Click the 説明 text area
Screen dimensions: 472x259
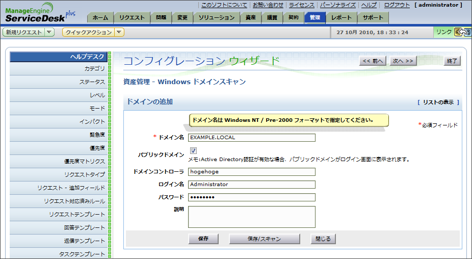click(252, 217)
